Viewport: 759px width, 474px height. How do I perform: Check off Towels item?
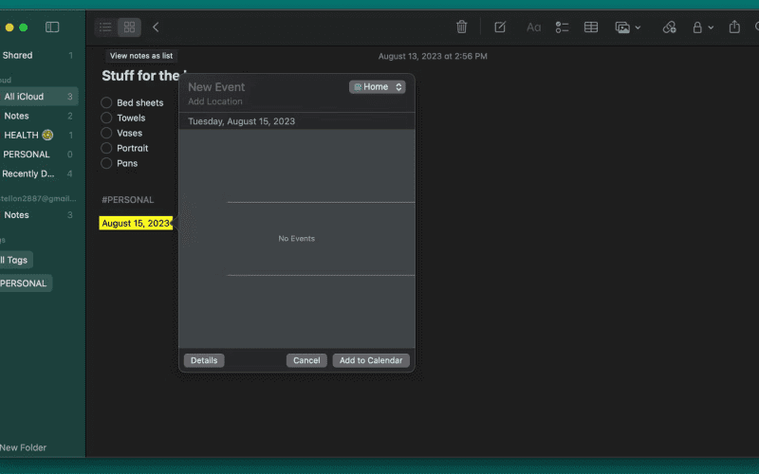tap(106, 118)
